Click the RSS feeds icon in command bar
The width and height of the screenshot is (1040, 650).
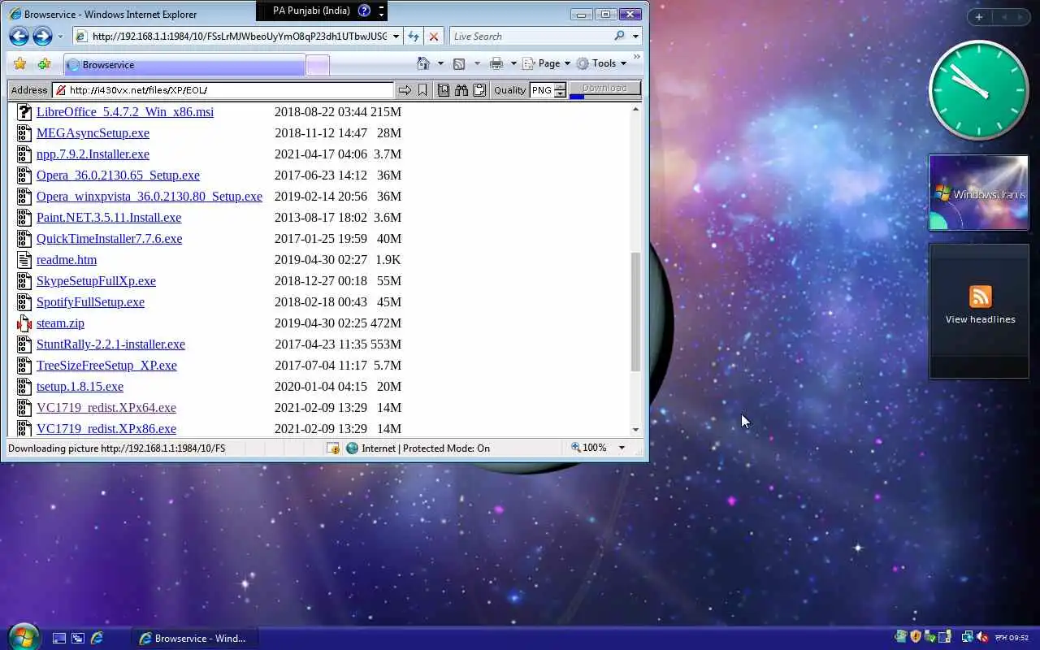click(459, 63)
